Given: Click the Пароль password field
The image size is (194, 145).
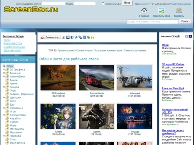Looking at the screenshot, I should (85, 3).
